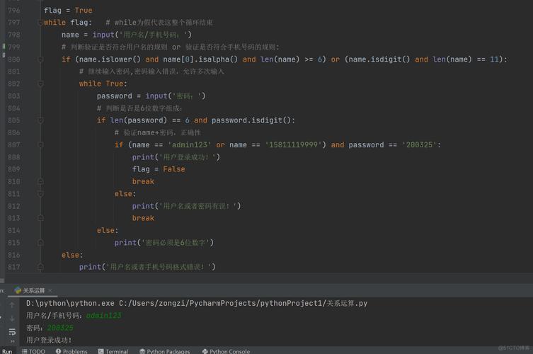The image size is (533, 354).
Task: Open the TODO tool window
Action: pyautogui.click(x=33, y=351)
